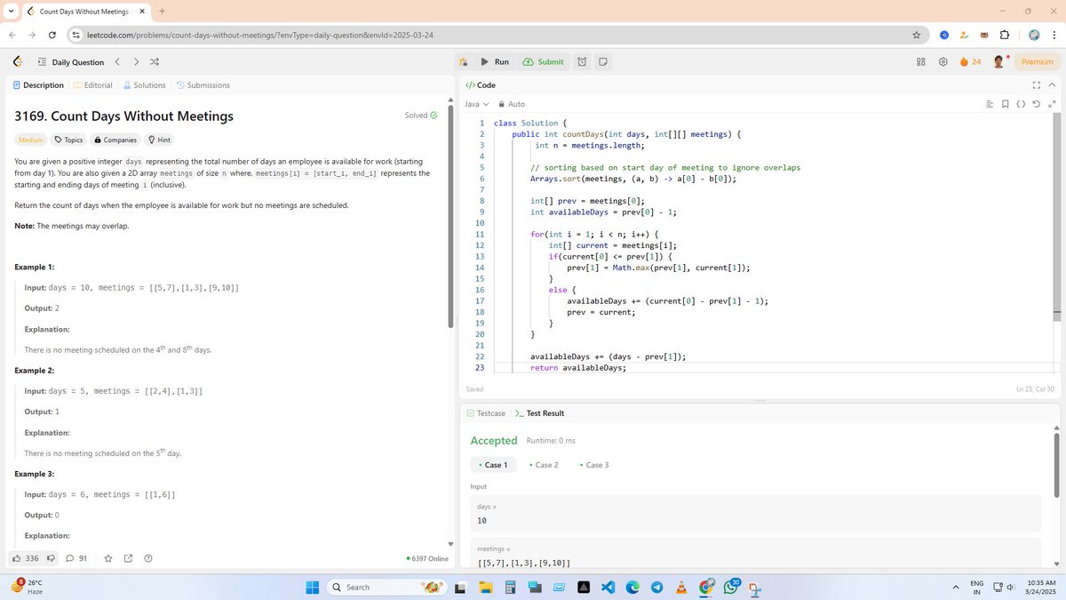
Task: Click the browser address bar URL
Action: click(259, 35)
